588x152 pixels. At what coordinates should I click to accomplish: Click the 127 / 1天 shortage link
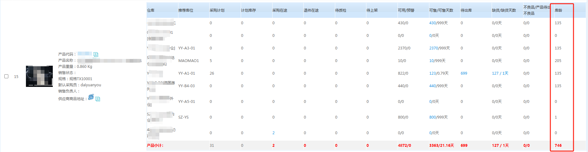(500, 73)
